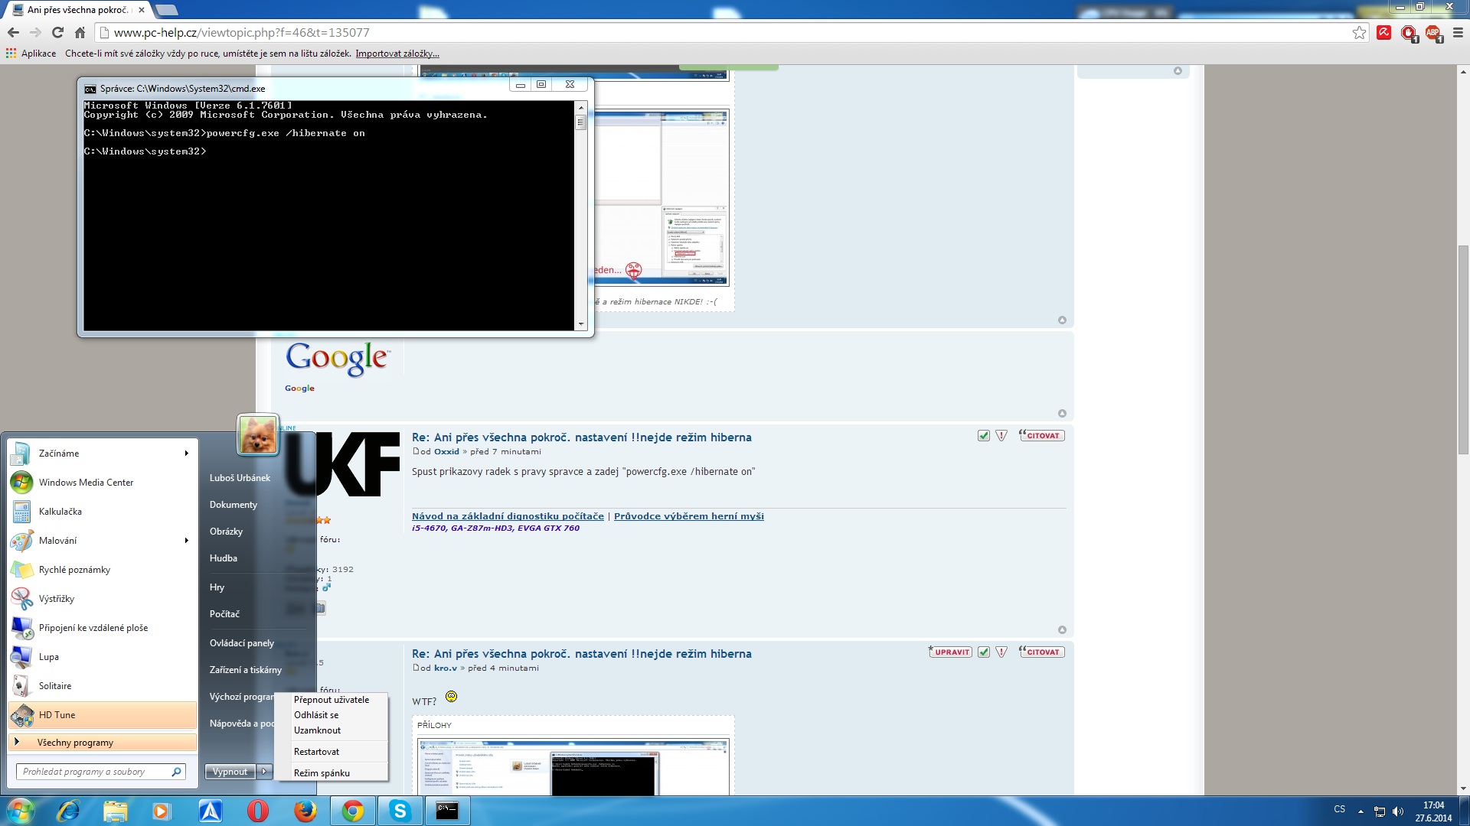This screenshot has height=826, width=1470.
Task: Open Chrome's hamburger menu icon
Action: (1458, 32)
